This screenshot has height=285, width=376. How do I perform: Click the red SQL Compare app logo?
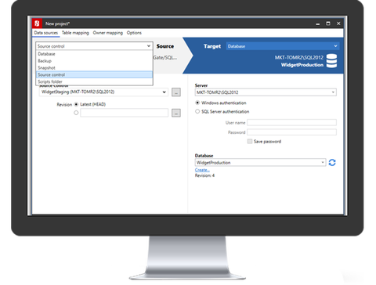tap(37, 23)
